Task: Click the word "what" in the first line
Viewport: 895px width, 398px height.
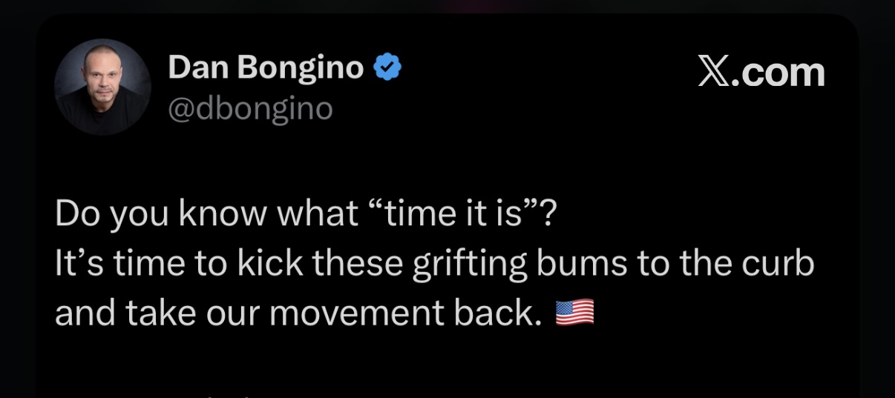Action: pos(319,215)
